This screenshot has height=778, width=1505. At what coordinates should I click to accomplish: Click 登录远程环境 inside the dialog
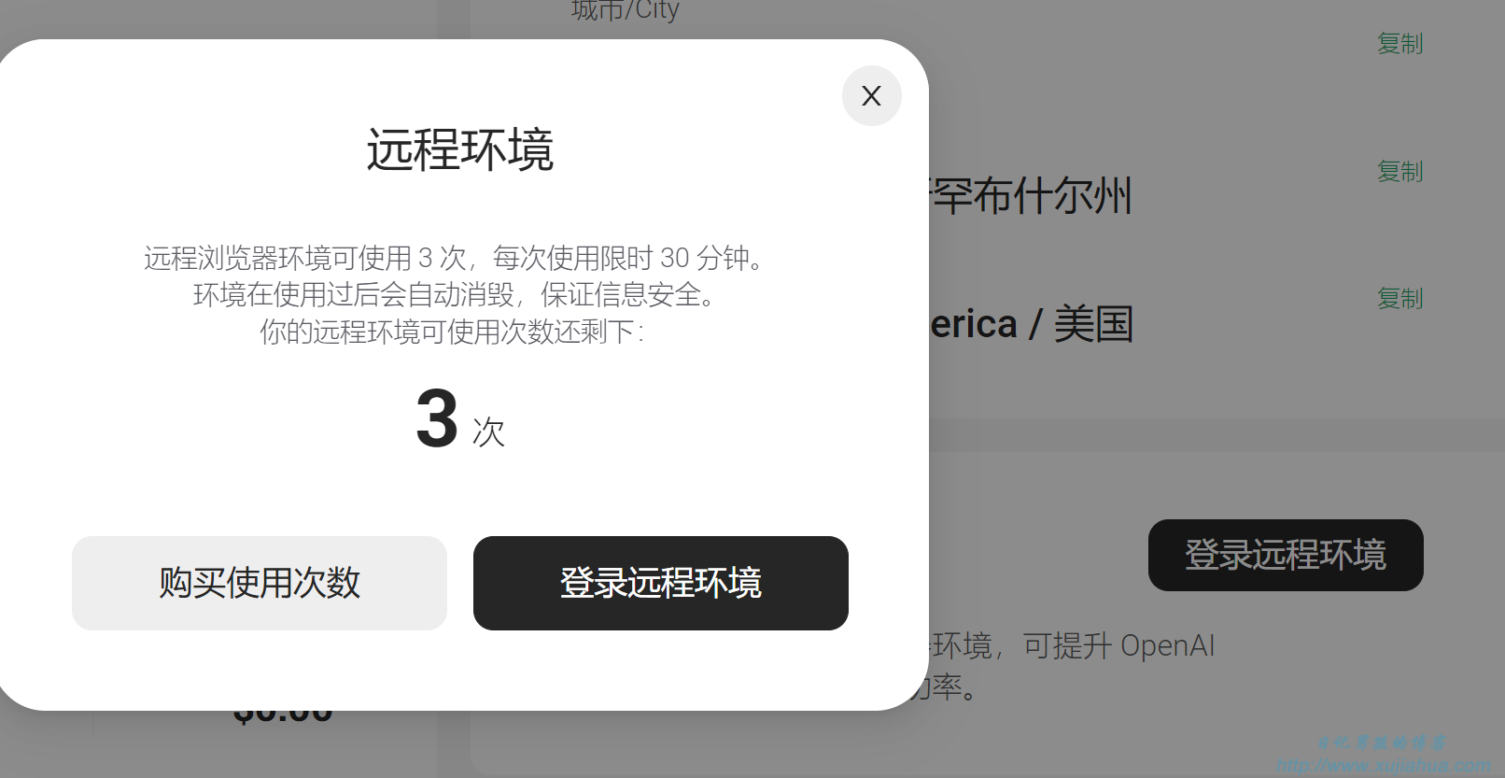point(661,583)
